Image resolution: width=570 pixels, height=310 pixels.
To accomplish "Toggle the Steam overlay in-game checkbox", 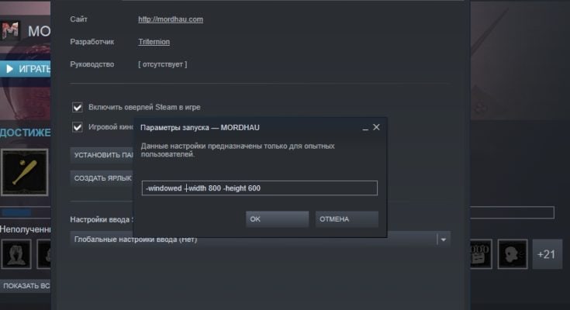I will click(x=78, y=108).
